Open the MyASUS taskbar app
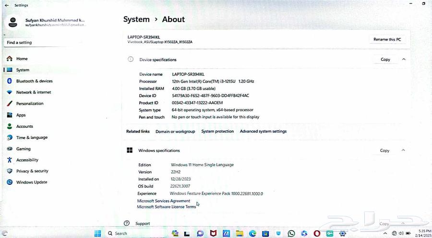432x238 pixels. [x=226, y=233]
